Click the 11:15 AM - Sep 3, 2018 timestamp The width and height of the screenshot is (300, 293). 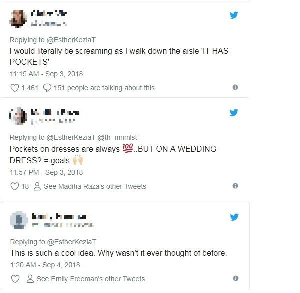(x=46, y=74)
